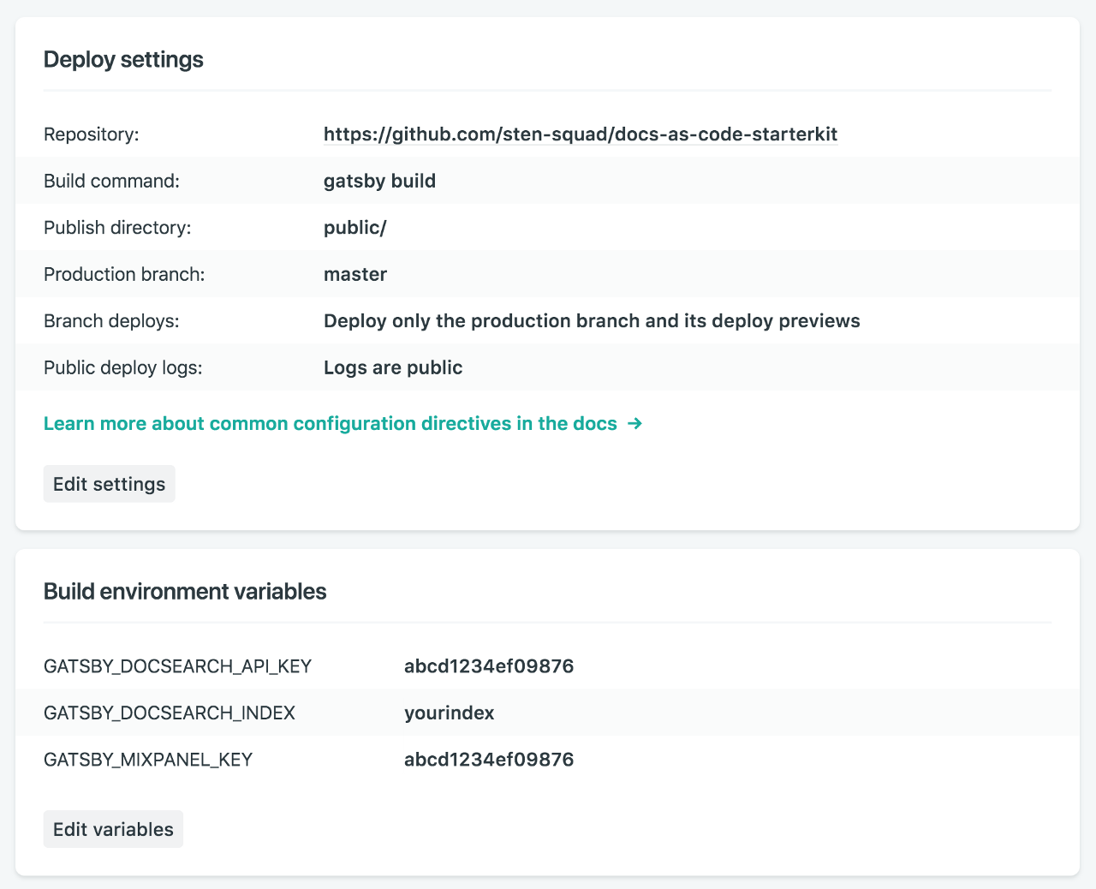Click the 'public/' publish directory value

(354, 228)
